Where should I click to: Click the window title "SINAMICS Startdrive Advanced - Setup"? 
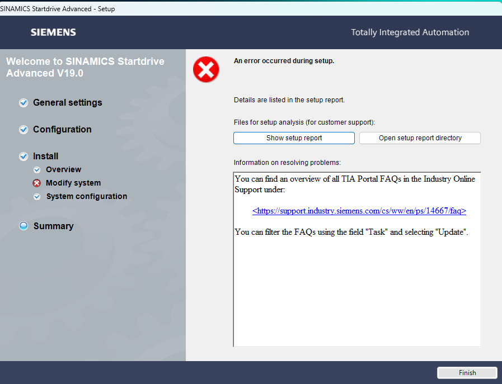point(58,9)
